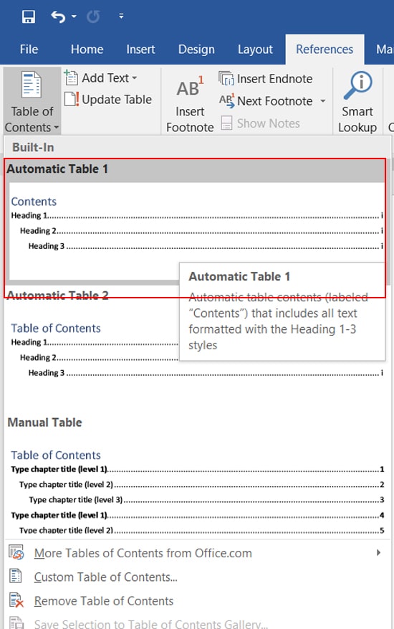Click the Update Table icon
The image size is (394, 629).
click(x=72, y=100)
